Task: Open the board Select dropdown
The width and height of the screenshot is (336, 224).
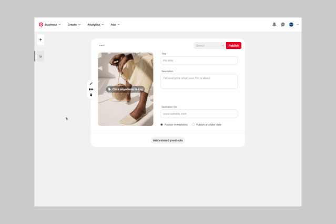Action: 209,46
